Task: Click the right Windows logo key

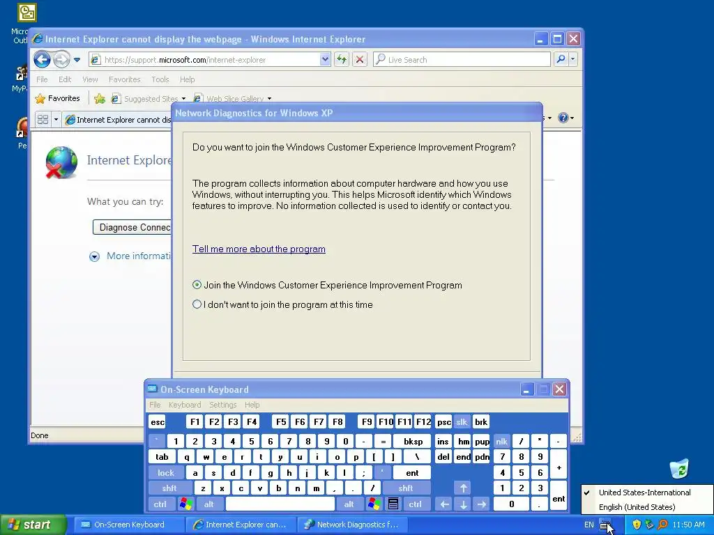Action: [374, 504]
